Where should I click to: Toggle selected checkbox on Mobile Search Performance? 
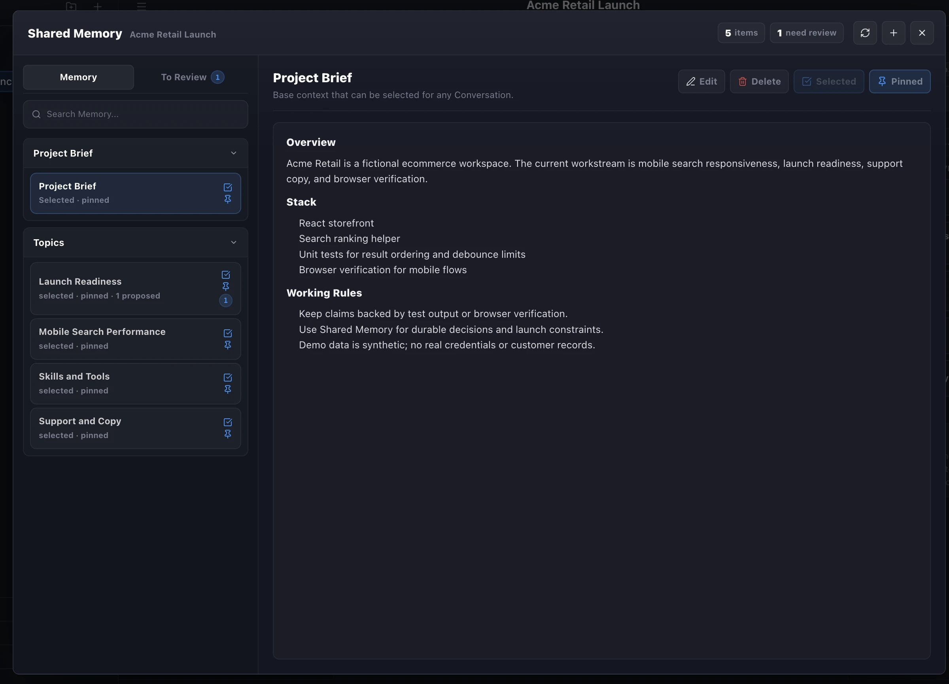pyautogui.click(x=228, y=333)
